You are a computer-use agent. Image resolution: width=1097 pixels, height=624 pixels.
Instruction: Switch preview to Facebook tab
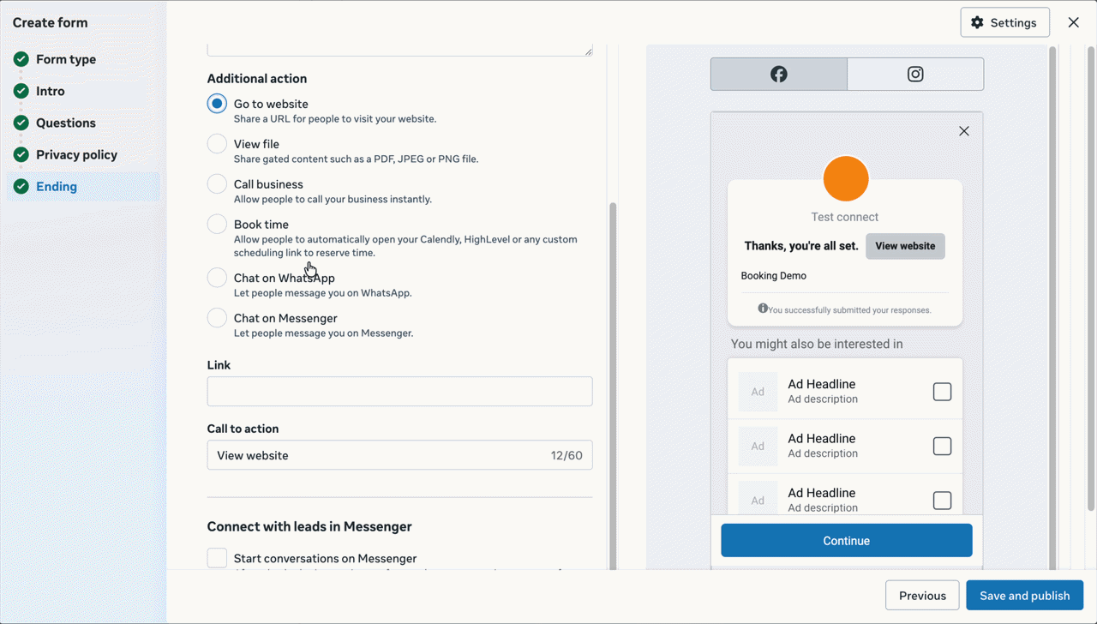point(778,75)
